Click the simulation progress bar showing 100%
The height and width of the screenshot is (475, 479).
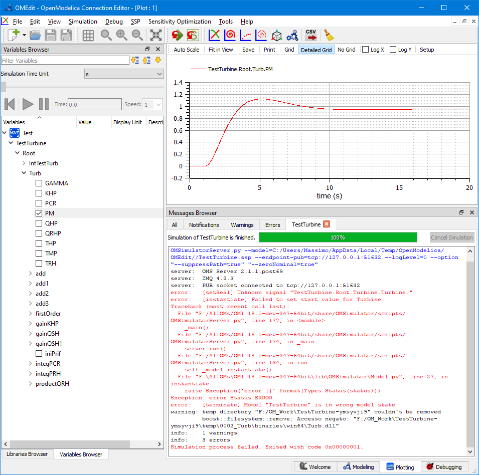coord(338,237)
